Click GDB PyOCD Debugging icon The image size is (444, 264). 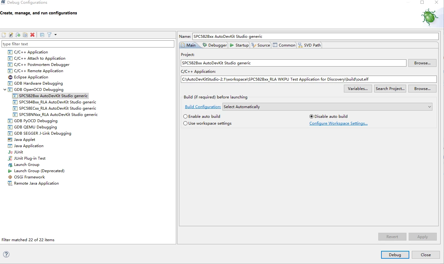(10, 121)
